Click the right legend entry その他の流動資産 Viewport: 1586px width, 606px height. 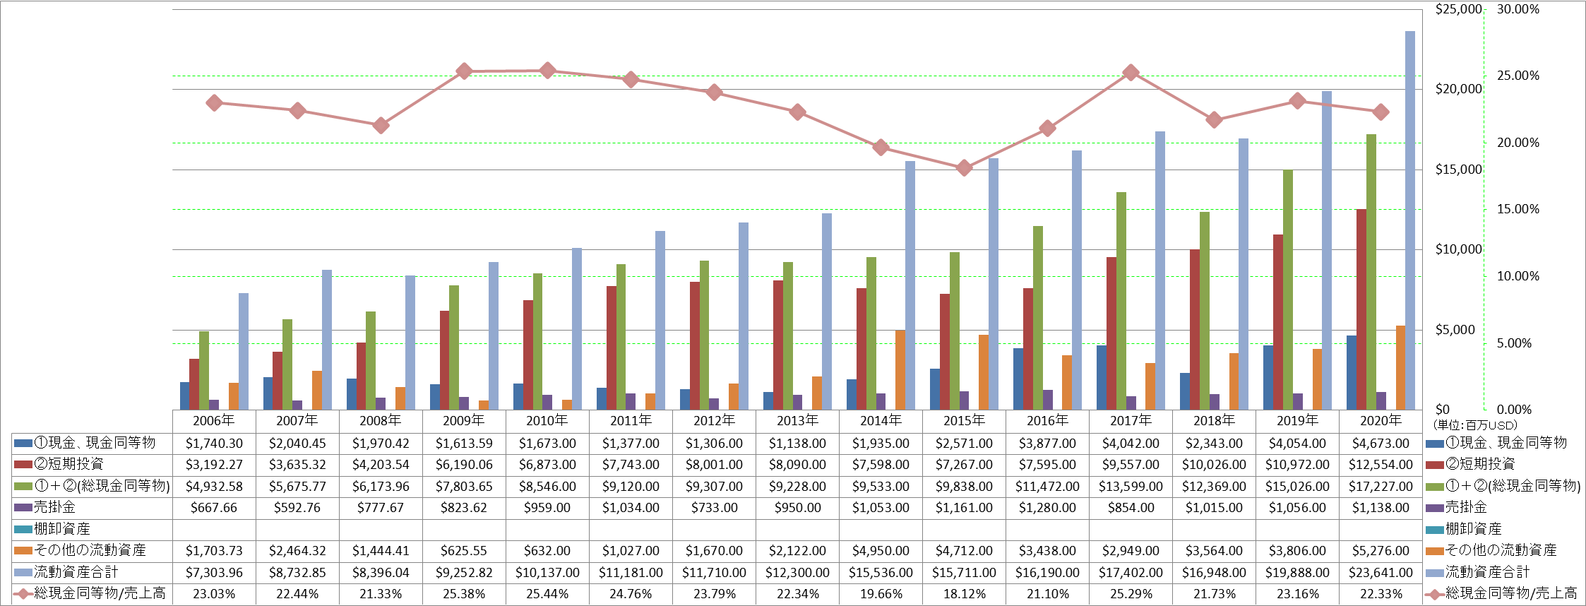(x=1491, y=550)
